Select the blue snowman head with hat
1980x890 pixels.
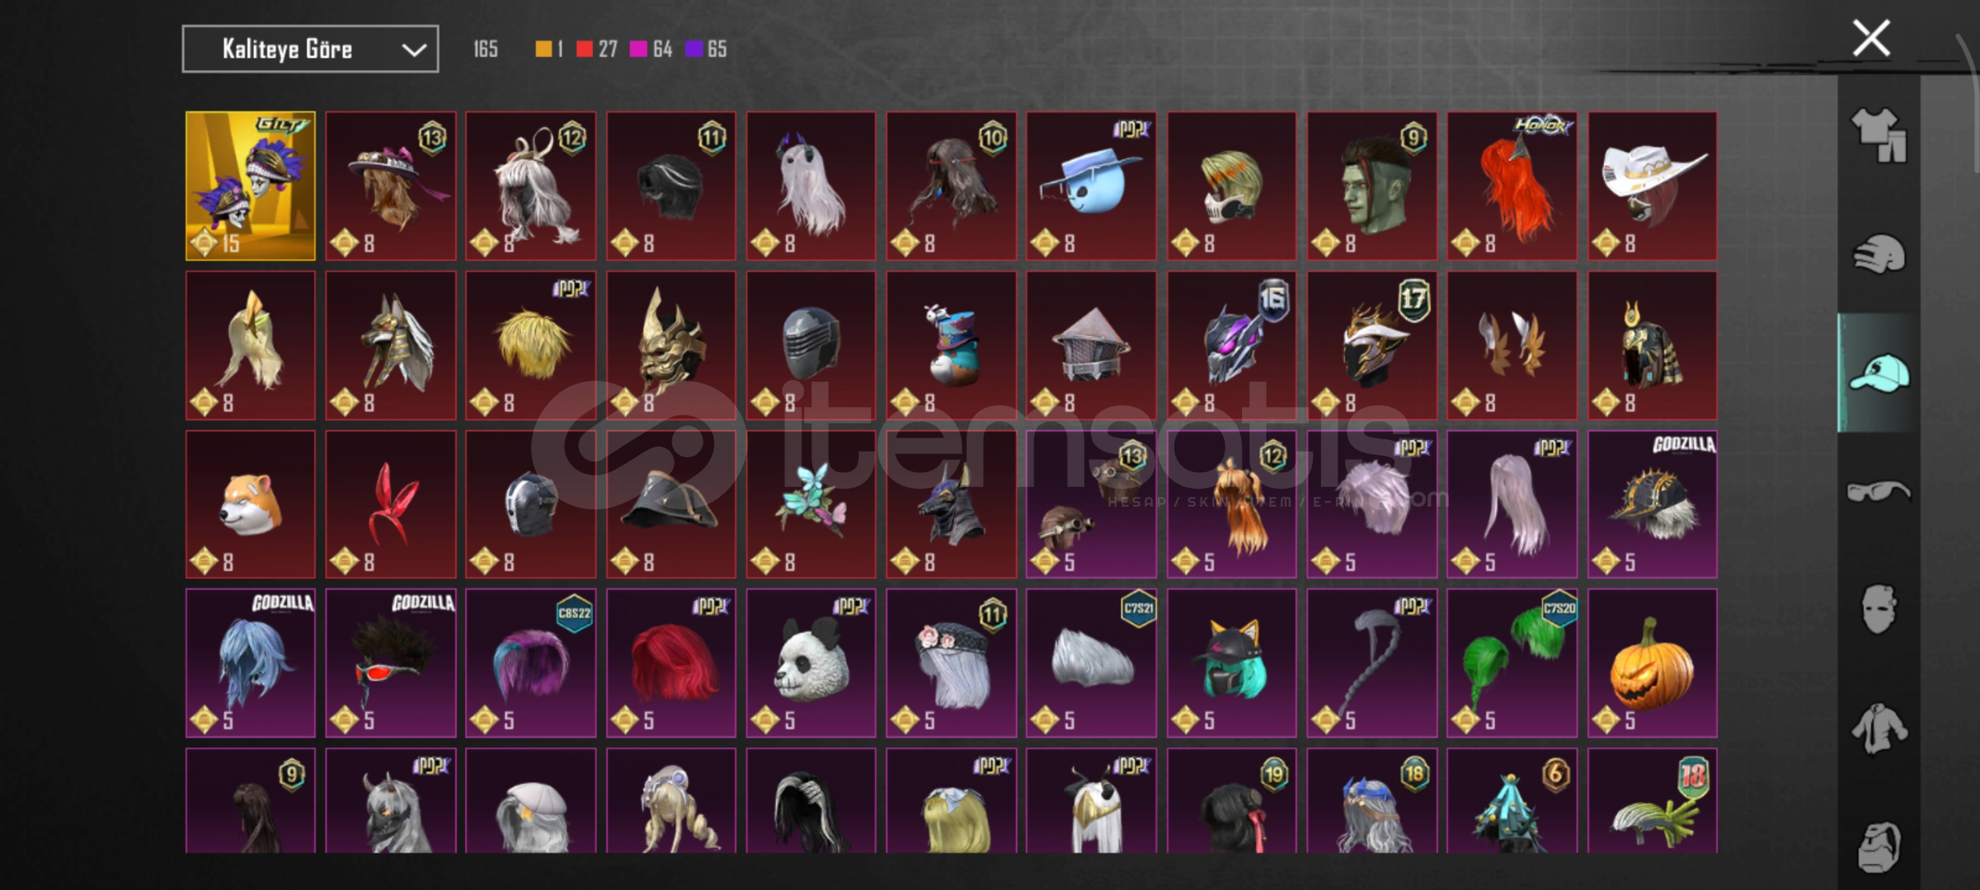click(1091, 186)
